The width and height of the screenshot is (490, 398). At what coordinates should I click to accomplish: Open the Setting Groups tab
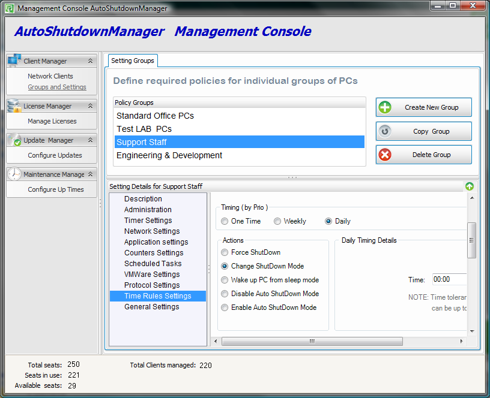[x=133, y=61]
